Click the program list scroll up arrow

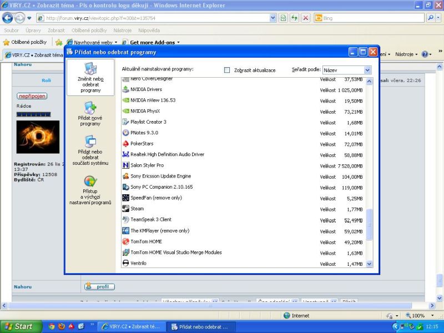click(x=369, y=81)
